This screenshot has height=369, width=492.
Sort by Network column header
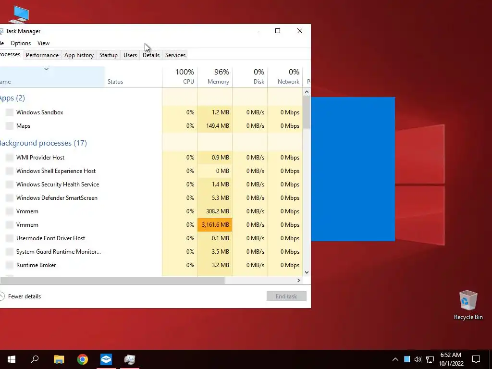click(285, 76)
